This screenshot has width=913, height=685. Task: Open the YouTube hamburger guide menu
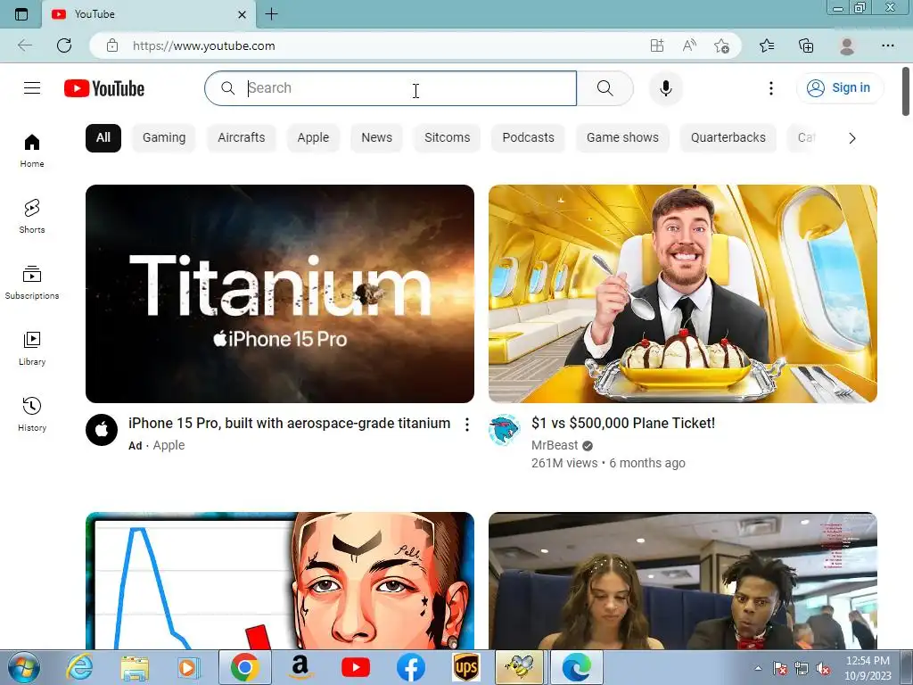(x=32, y=88)
